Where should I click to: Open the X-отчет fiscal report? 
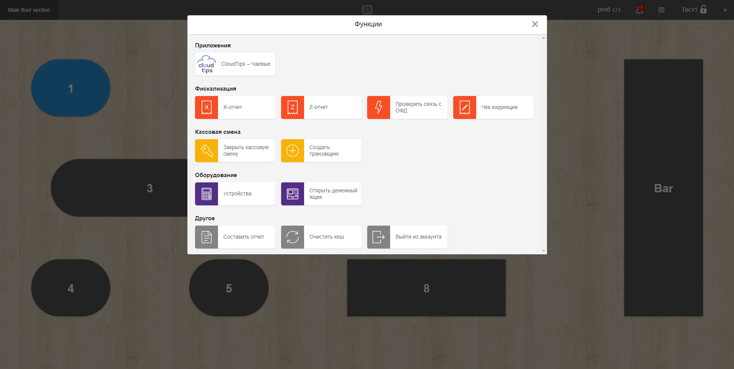coord(235,107)
